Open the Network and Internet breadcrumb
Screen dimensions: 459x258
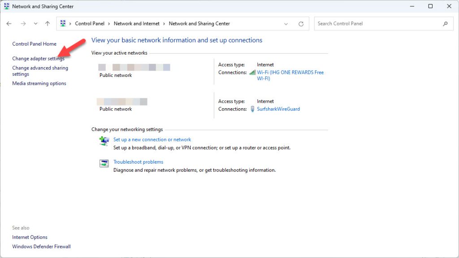137,23
